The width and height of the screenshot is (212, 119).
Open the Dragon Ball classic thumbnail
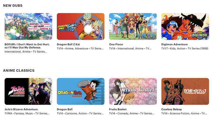(x=80, y=91)
